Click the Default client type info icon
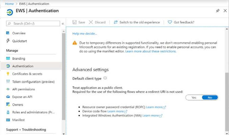Image resolution: width=229 pixels, height=135 pixels. [x=105, y=78]
